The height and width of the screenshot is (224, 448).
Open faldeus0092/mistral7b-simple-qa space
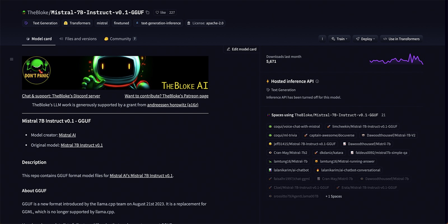point(379,152)
